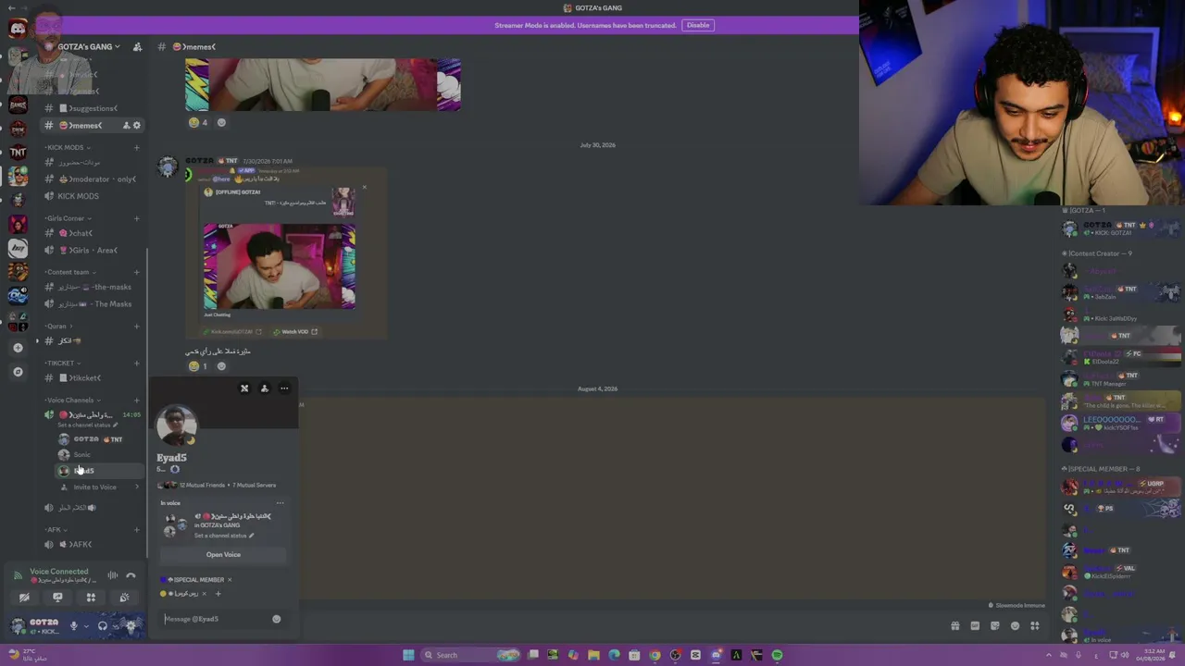This screenshot has height=666, width=1185.
Task: Collapse the Quran category
Action: coord(59,326)
